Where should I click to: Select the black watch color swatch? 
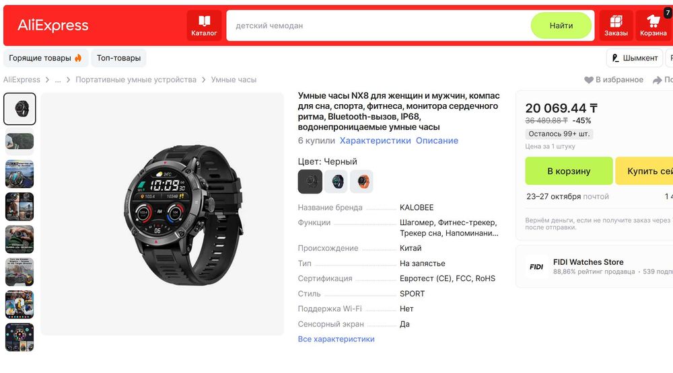coord(310,181)
